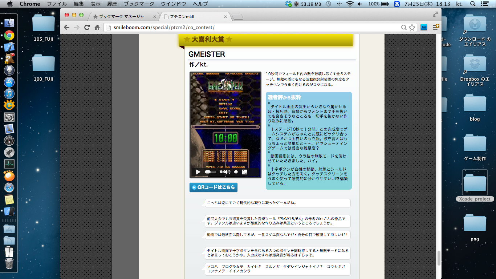Viewport: 496px width, 279px height.
Task: Adjust the video volume knob
Action: click(236, 172)
